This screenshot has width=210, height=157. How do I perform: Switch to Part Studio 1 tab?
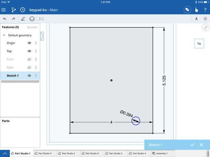click(x=21, y=153)
